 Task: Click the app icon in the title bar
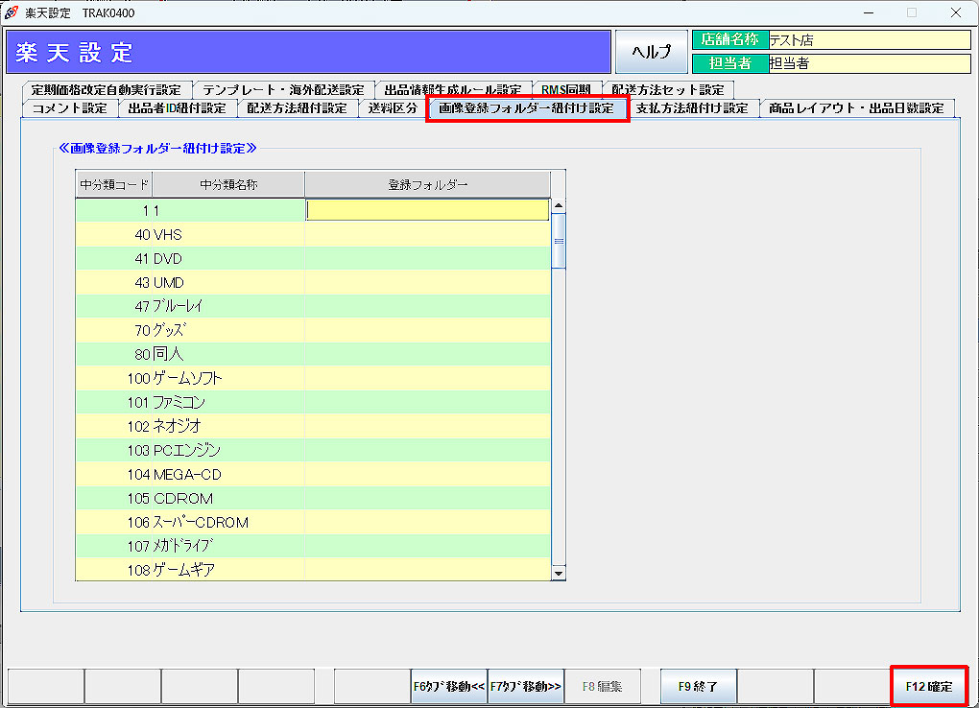pos(12,12)
